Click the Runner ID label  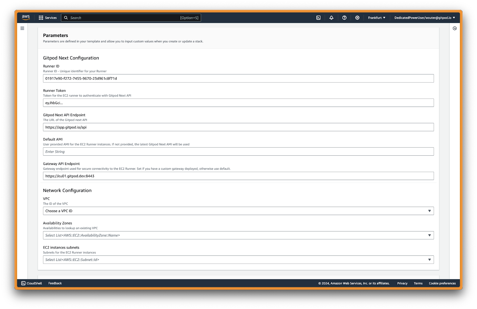click(51, 66)
